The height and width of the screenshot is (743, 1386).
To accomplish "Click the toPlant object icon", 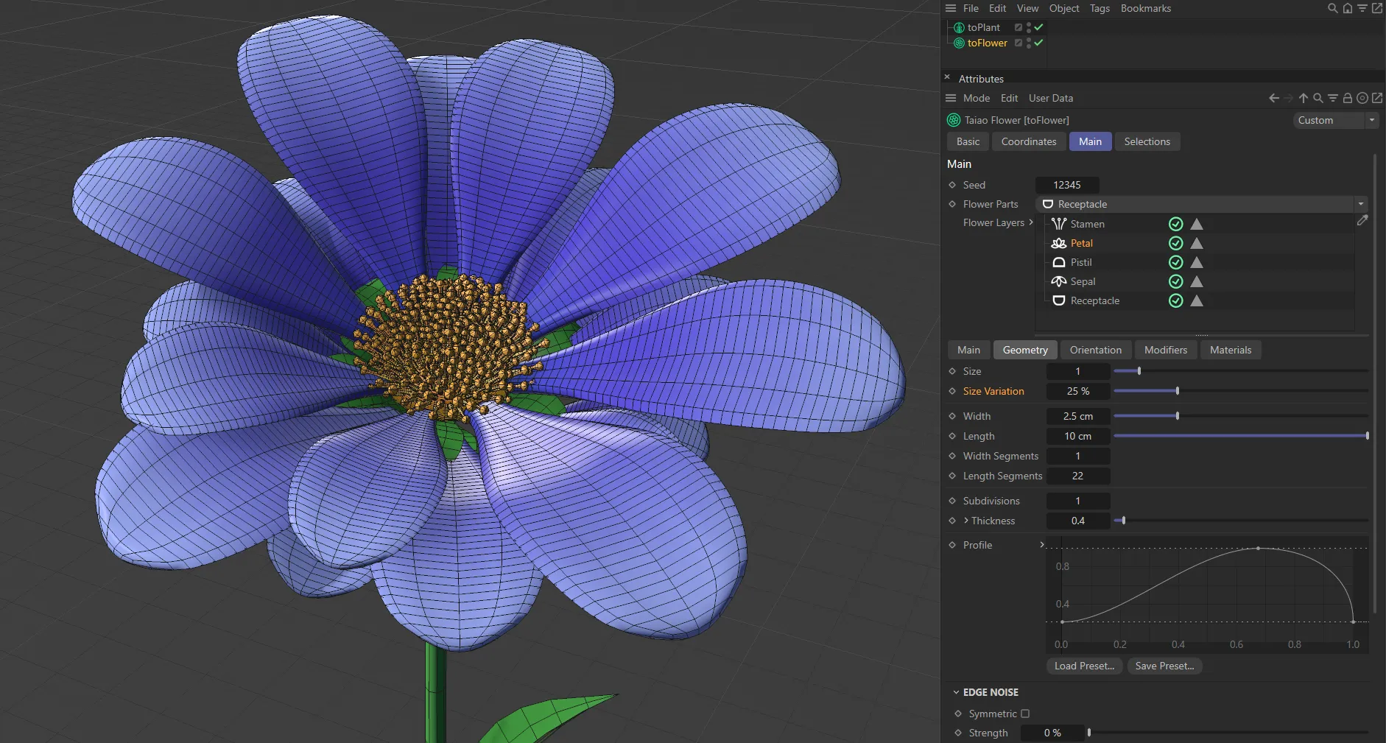I will point(959,27).
